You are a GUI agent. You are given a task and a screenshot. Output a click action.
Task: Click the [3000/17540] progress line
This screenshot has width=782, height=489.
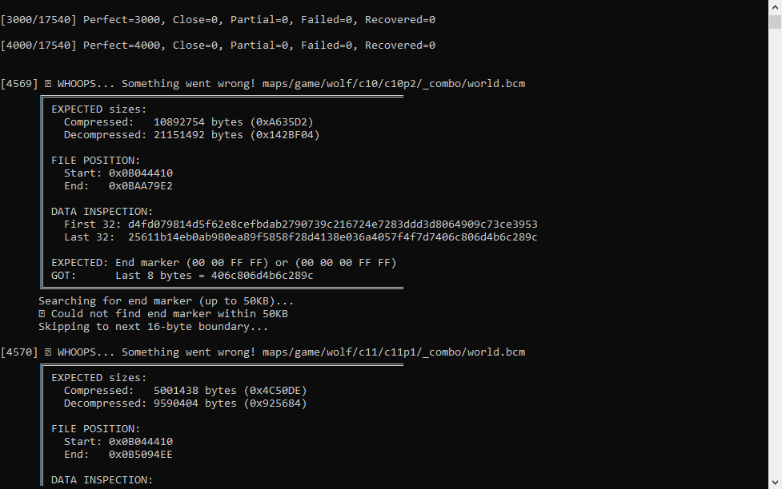tap(218, 20)
